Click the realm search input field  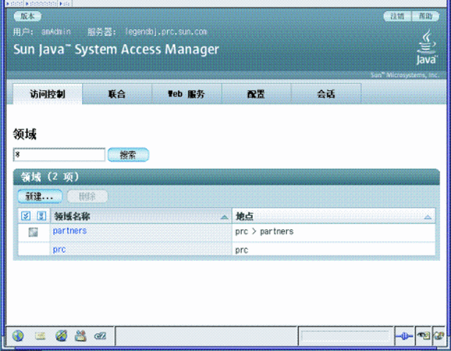(x=60, y=155)
